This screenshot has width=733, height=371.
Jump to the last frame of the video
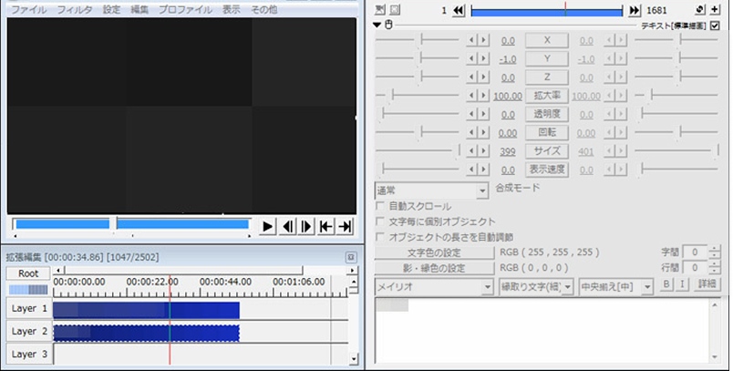(x=345, y=226)
